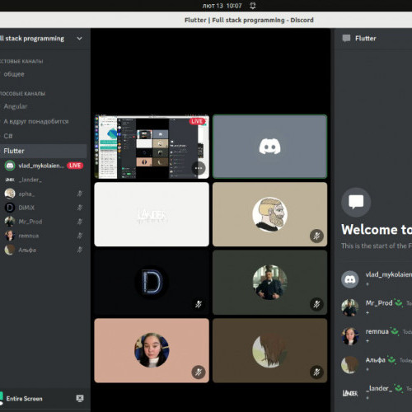Click mute icon on brown long-hair tile
The height and width of the screenshot is (412, 412).
(316, 372)
